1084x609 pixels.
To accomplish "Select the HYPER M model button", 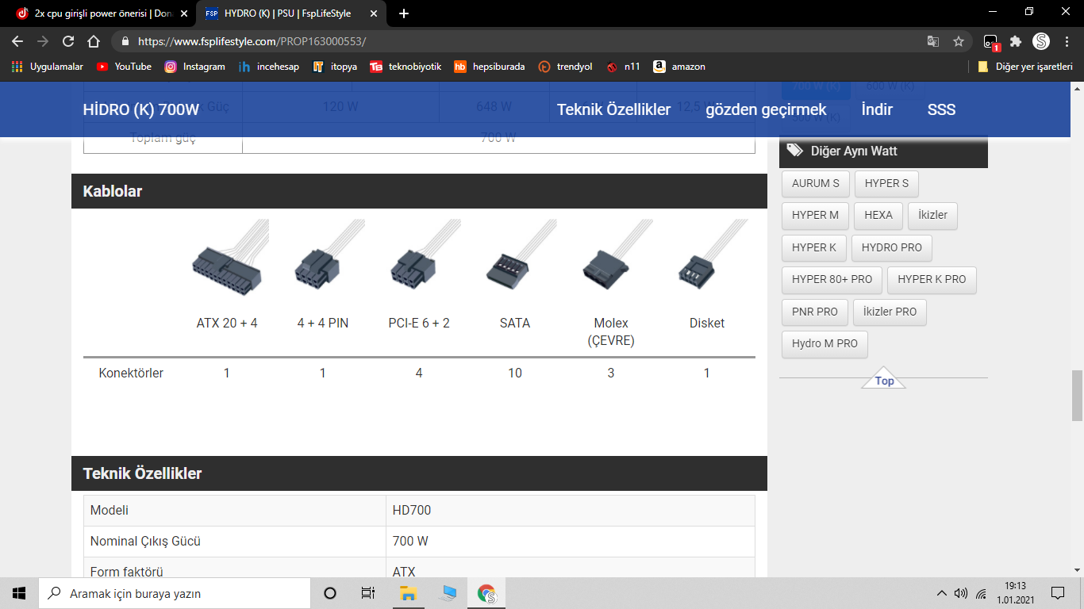I will click(815, 216).
